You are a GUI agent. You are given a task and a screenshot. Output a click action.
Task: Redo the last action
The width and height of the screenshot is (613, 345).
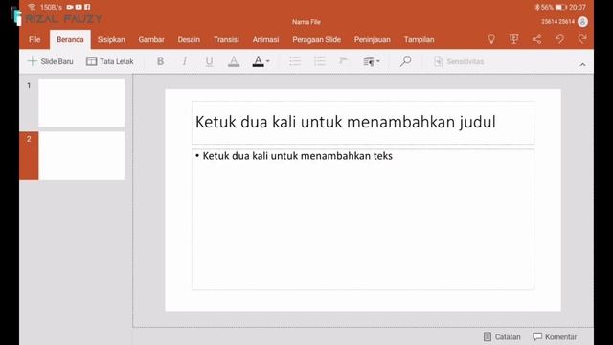[x=582, y=39]
